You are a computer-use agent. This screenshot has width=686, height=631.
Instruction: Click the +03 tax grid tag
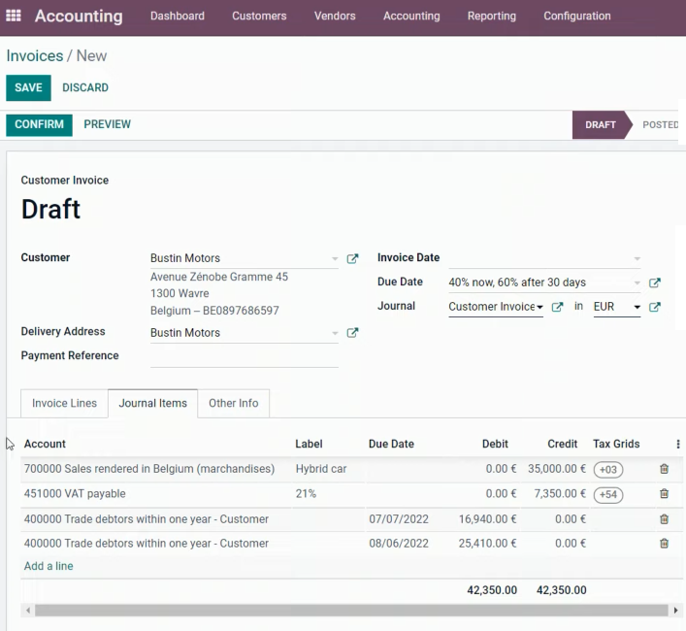(608, 470)
